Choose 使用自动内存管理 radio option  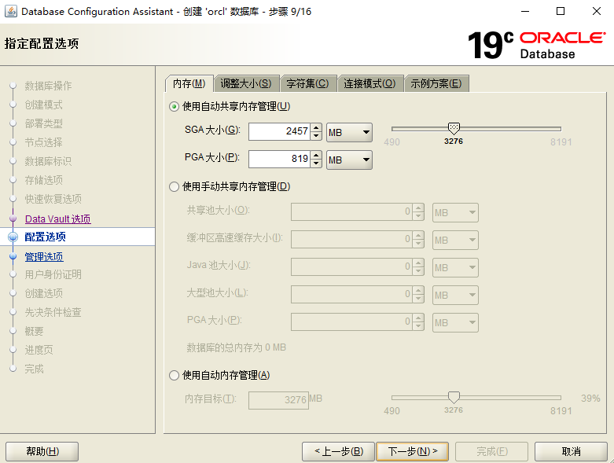pyautogui.click(x=175, y=375)
